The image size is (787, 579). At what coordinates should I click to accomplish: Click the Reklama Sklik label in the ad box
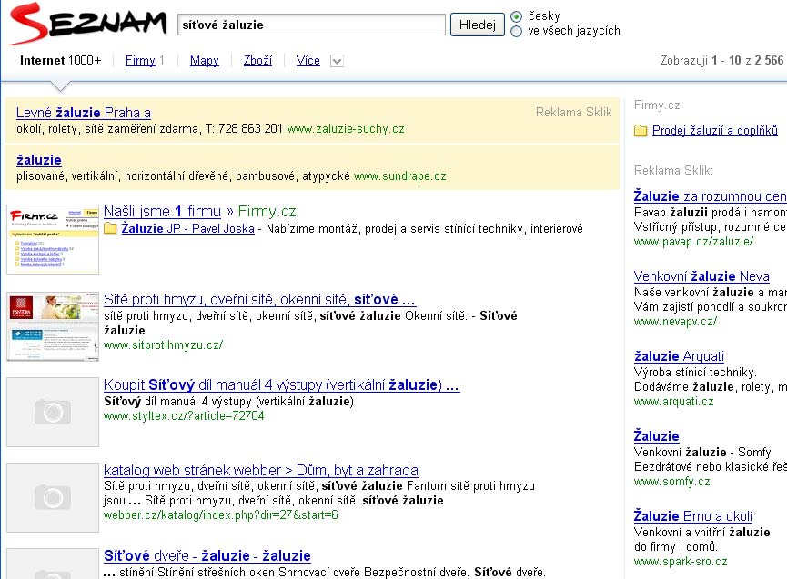(574, 113)
